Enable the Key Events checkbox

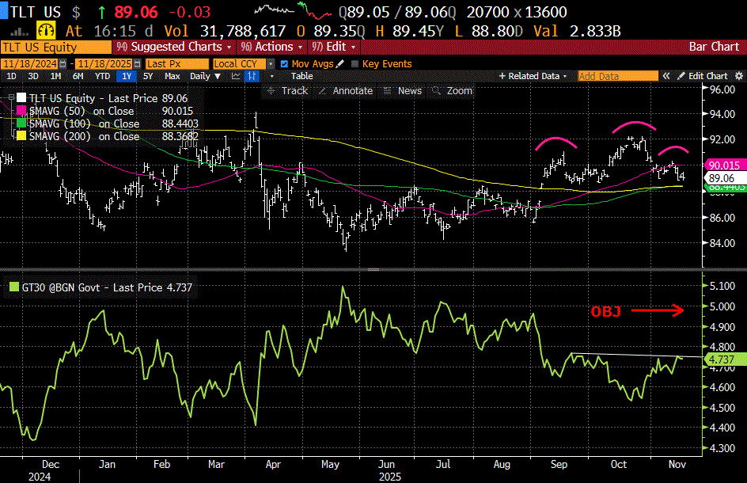pyautogui.click(x=355, y=64)
